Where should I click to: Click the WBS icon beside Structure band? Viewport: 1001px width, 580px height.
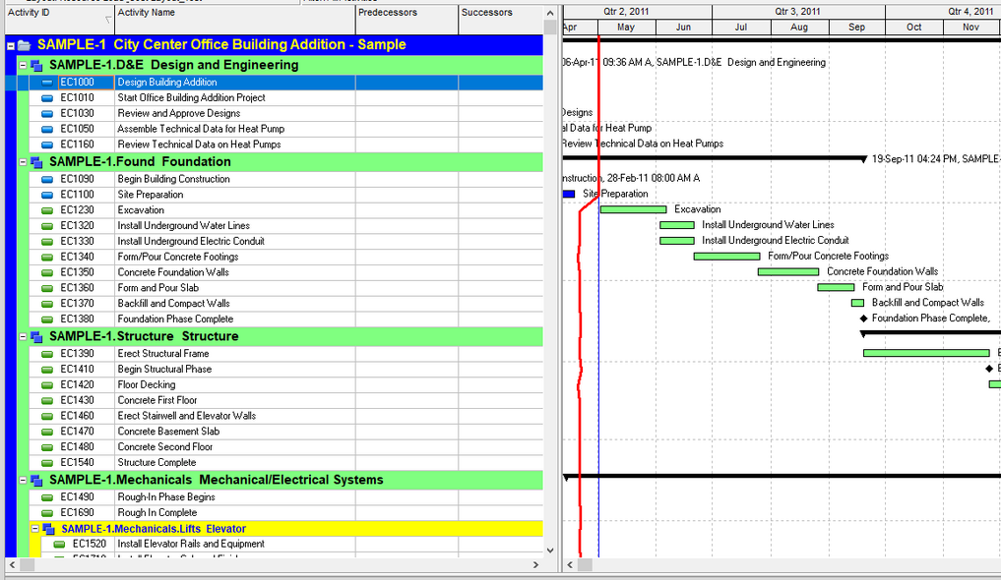[x=36, y=336]
